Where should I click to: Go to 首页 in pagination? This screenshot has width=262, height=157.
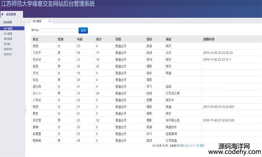point(182,146)
